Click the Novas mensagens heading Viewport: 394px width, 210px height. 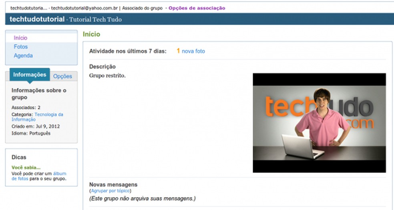113,185
